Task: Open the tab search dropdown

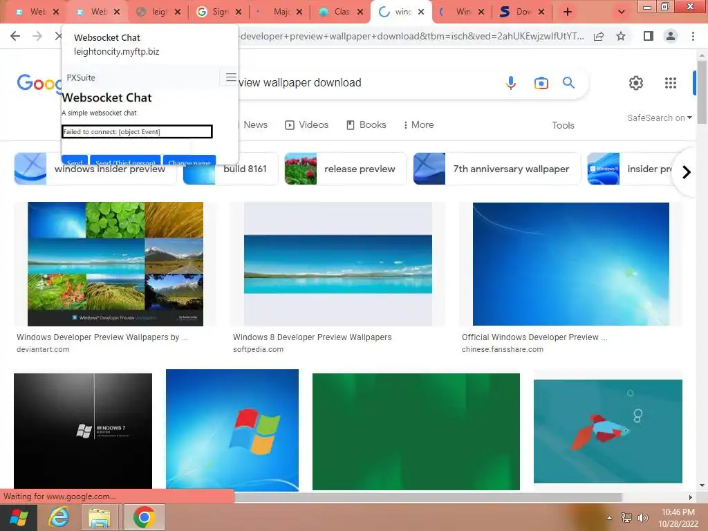Action: click(x=622, y=12)
